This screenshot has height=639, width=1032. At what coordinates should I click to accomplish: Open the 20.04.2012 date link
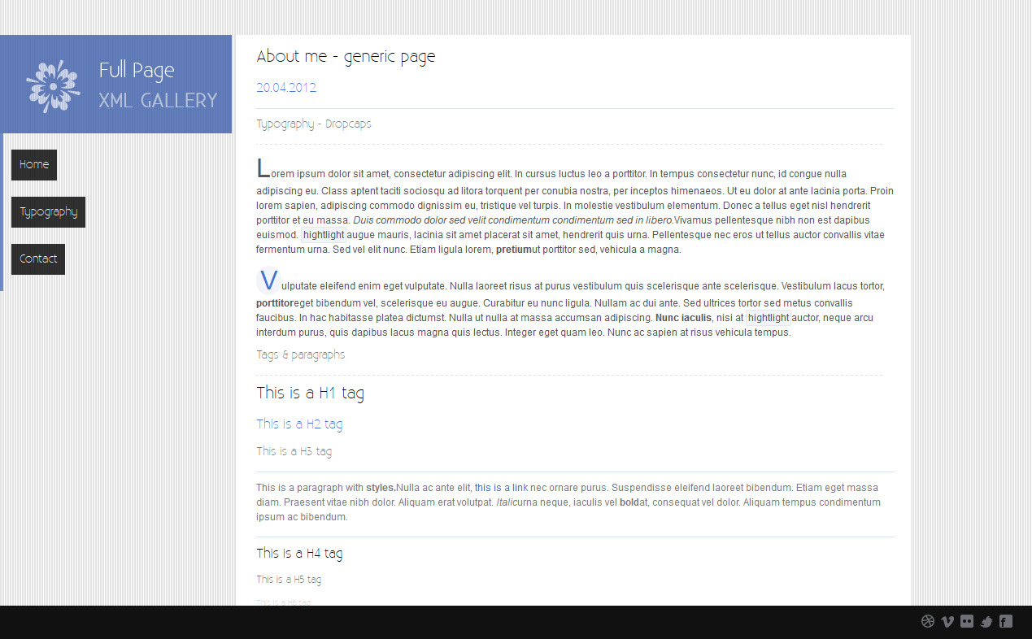pos(285,87)
